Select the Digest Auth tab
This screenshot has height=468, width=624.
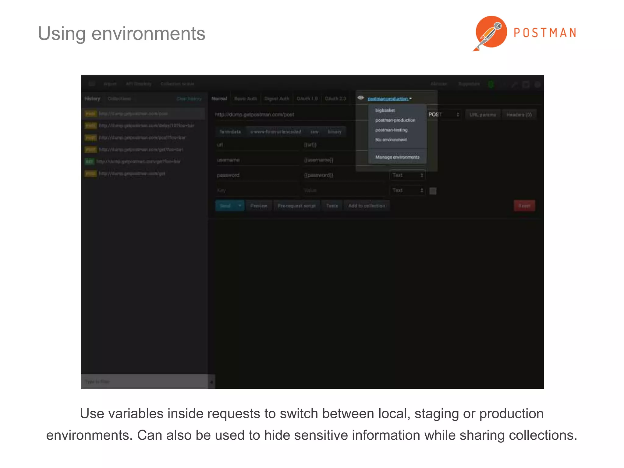[277, 98]
